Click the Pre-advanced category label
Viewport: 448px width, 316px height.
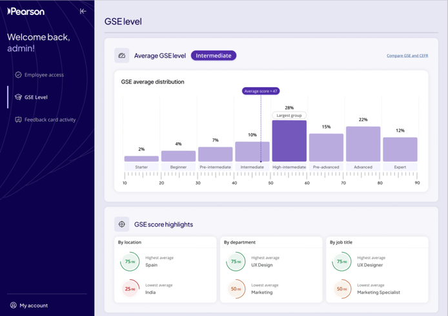(326, 167)
